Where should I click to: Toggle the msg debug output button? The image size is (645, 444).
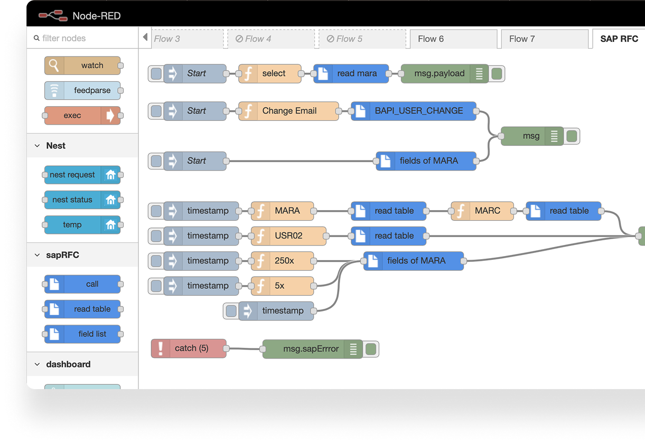pyautogui.click(x=572, y=136)
